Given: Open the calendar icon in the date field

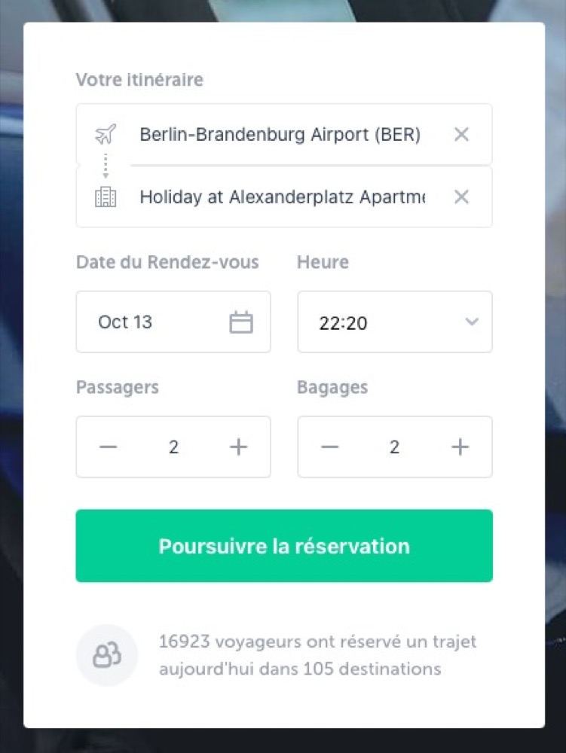Looking at the screenshot, I should click(241, 322).
